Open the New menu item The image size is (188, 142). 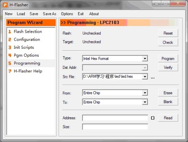tap(9, 14)
